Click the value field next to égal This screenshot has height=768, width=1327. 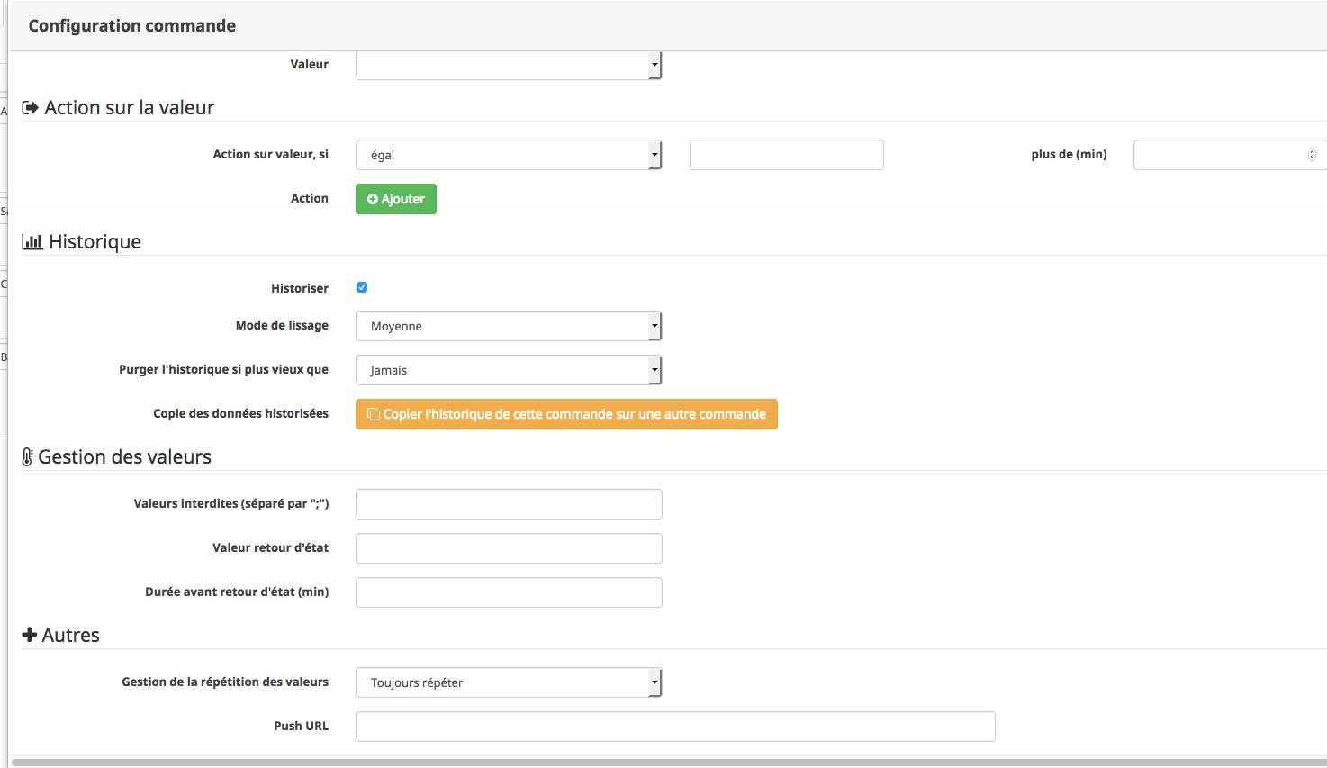click(x=786, y=155)
